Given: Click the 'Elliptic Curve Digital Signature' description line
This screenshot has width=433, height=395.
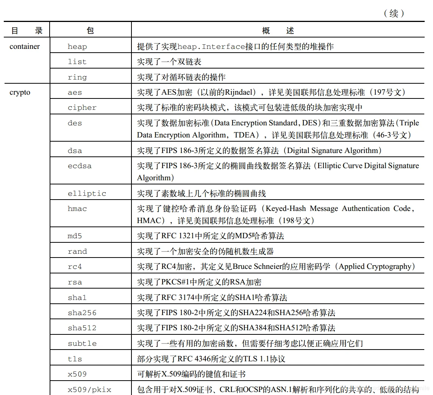Looking at the screenshot, I should [x=278, y=165].
